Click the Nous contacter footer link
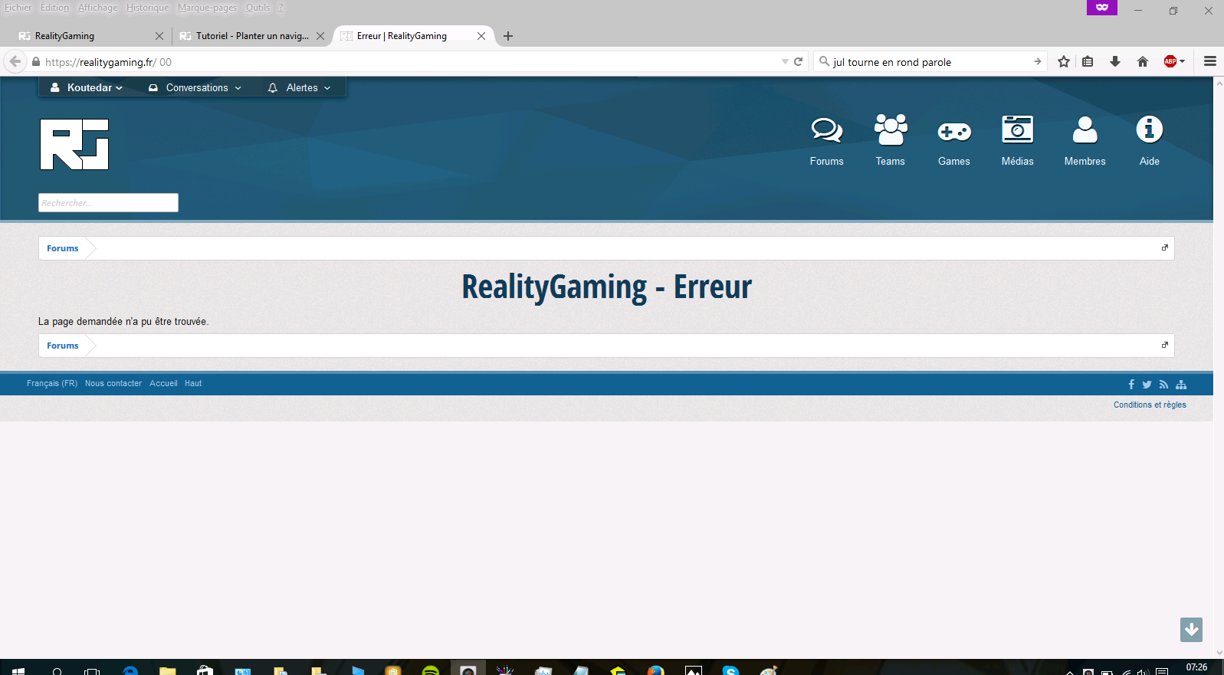The height and width of the screenshot is (675, 1224). 113,383
